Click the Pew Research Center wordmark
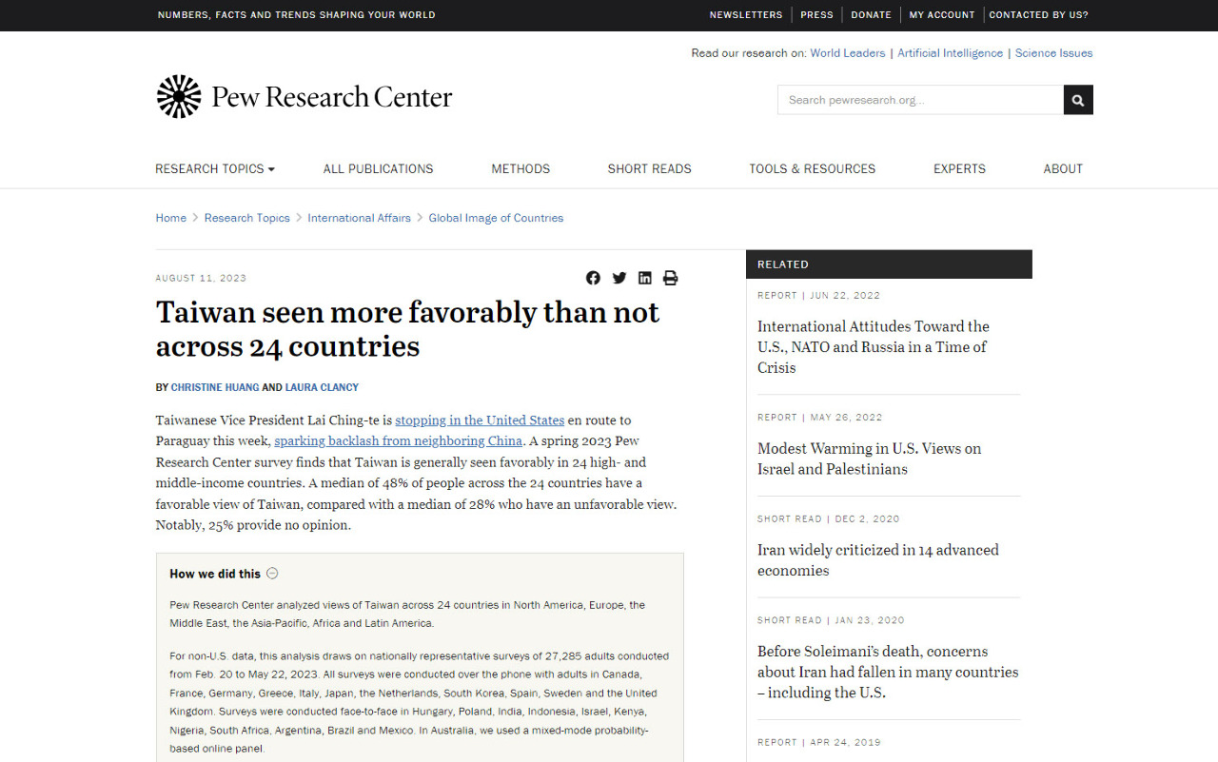This screenshot has height=762, width=1218. pyautogui.click(x=332, y=97)
